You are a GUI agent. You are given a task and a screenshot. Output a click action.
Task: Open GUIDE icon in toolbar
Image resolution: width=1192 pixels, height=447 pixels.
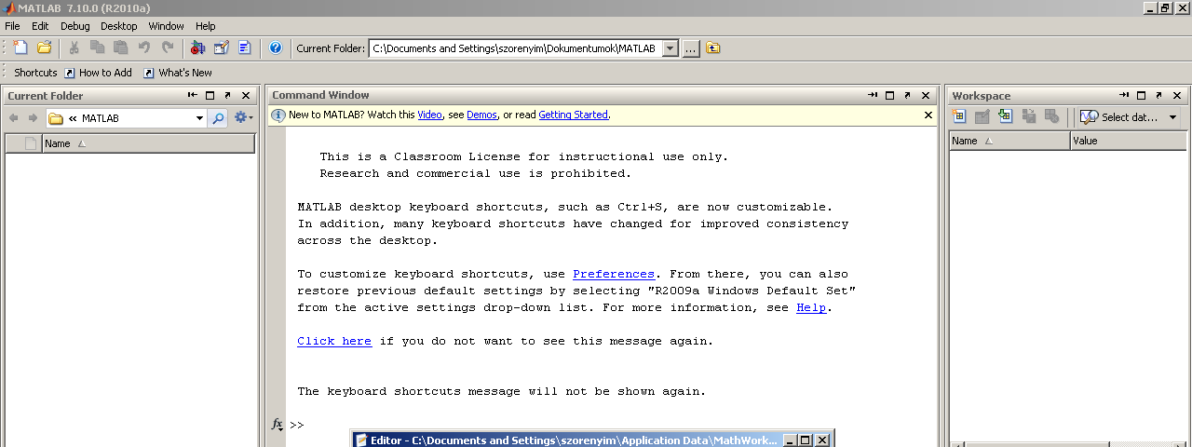(x=222, y=47)
